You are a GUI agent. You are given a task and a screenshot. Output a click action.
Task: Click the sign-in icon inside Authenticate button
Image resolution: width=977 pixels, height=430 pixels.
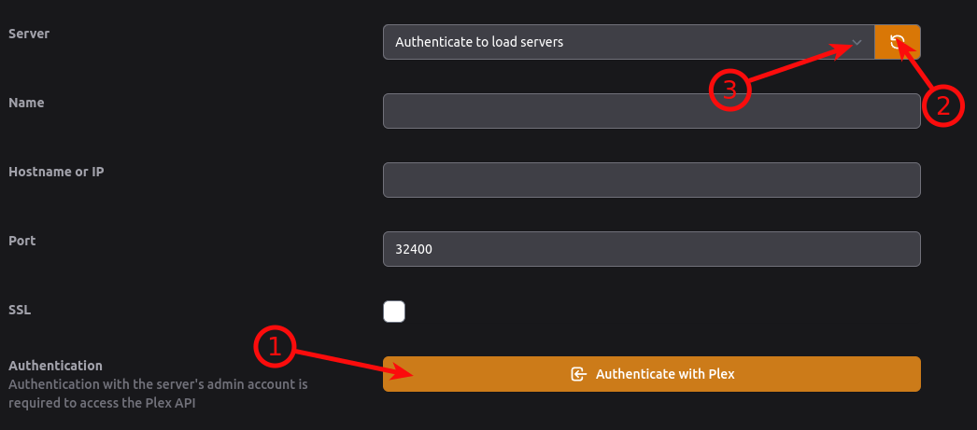coord(579,374)
